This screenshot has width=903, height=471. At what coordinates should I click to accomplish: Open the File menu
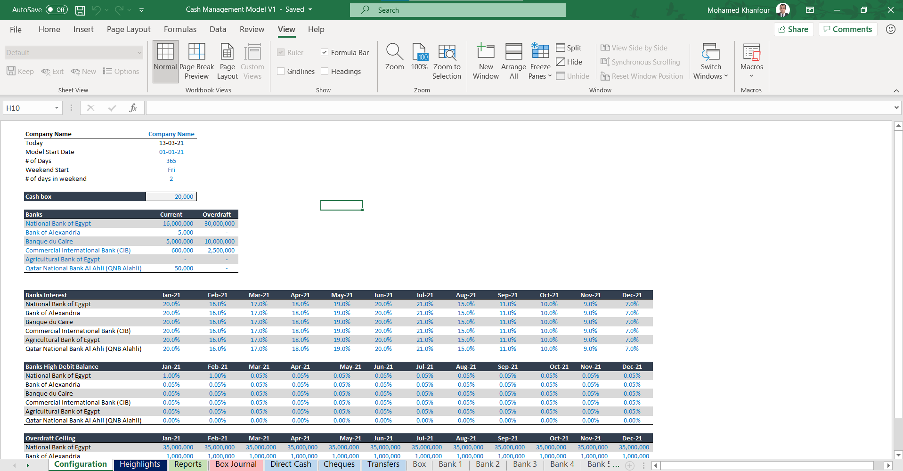(x=16, y=29)
